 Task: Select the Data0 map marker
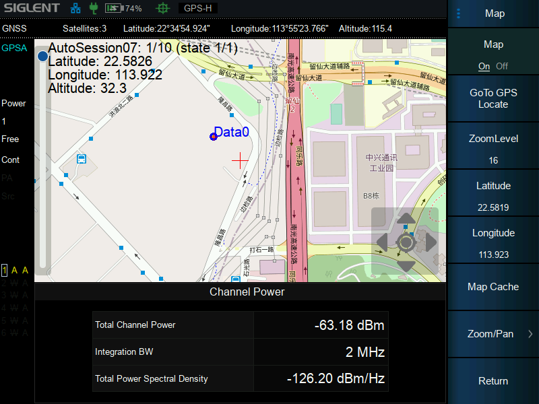[x=214, y=137]
